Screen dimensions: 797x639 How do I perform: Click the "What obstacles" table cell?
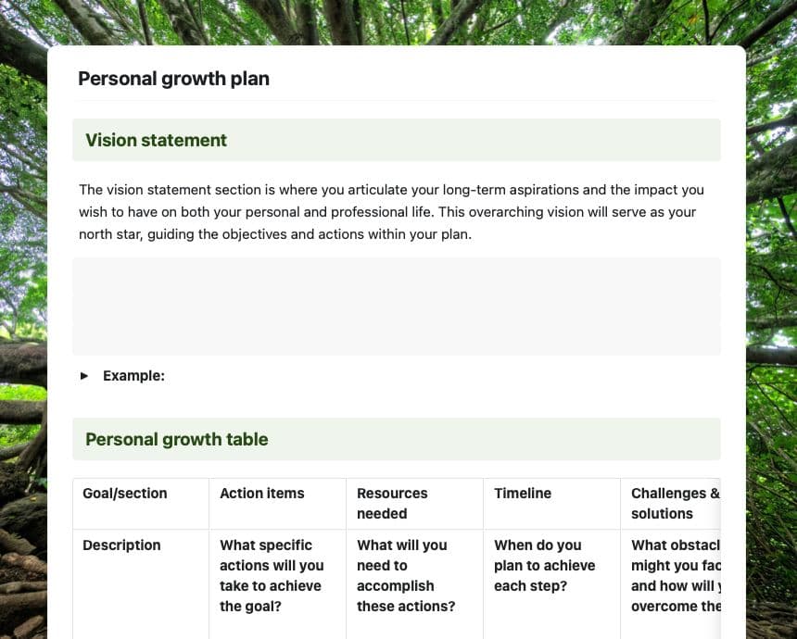[674, 575]
